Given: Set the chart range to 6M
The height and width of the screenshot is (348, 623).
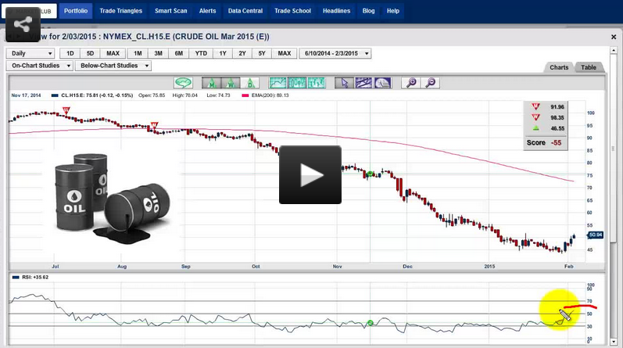Looking at the screenshot, I should [179, 53].
